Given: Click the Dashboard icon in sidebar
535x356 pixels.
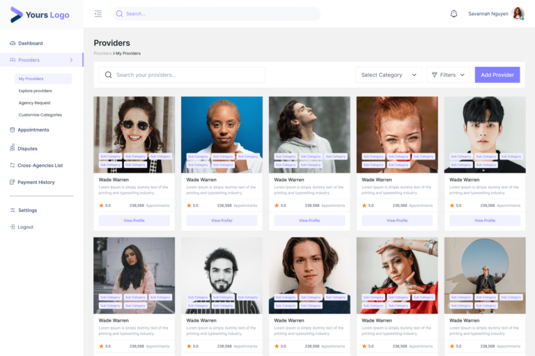Looking at the screenshot, I should (x=13, y=43).
